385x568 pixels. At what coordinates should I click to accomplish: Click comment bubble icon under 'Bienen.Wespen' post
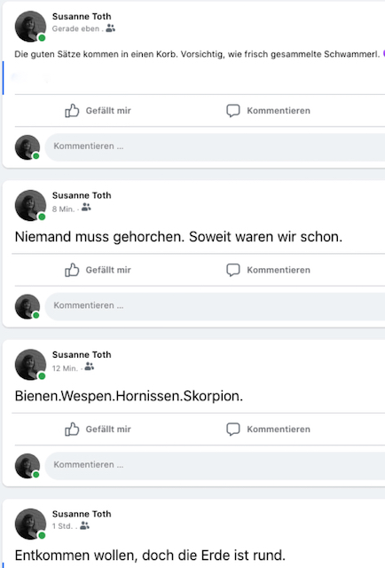coord(233,429)
